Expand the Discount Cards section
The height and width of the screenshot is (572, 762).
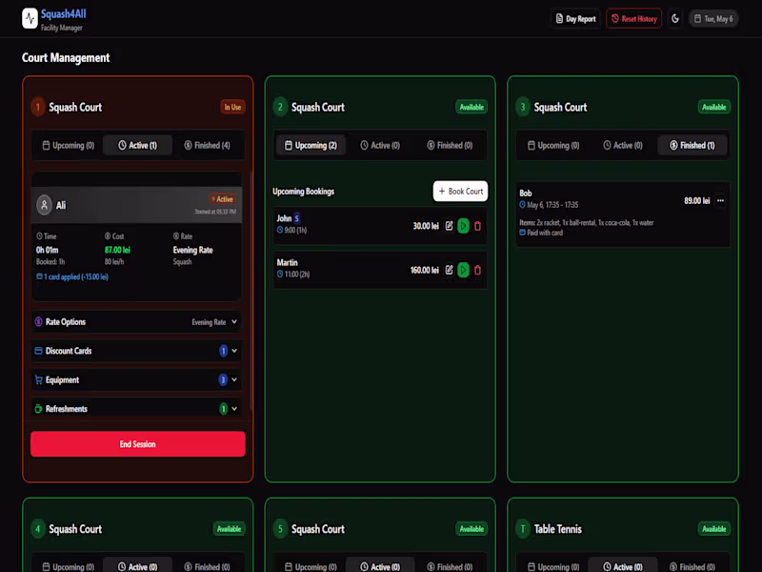[136, 351]
